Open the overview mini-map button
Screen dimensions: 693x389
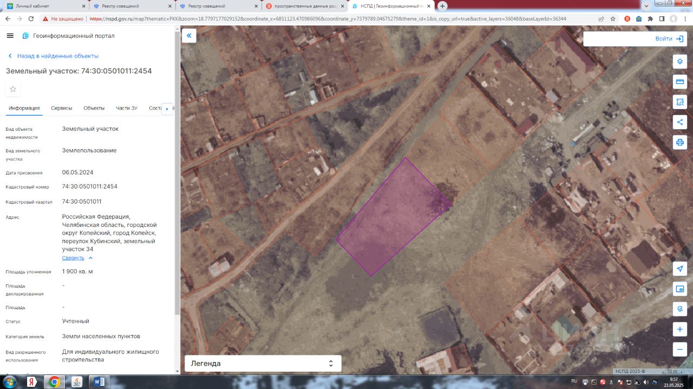(x=680, y=289)
